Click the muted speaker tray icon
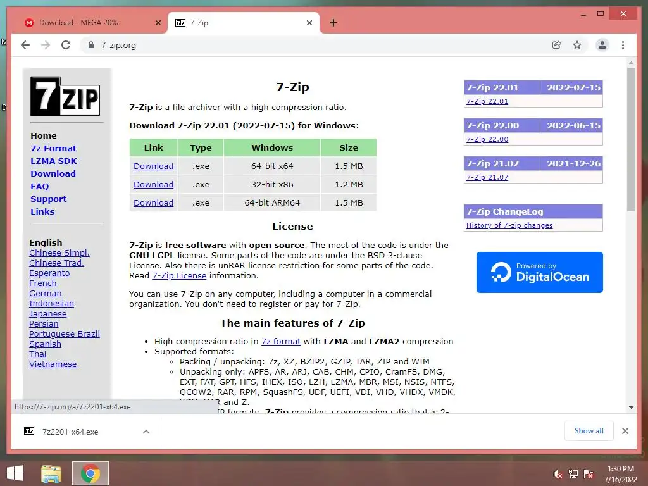Viewport: 648px width, 486px height. click(558, 474)
